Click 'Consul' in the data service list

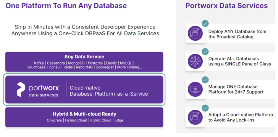[55, 67]
